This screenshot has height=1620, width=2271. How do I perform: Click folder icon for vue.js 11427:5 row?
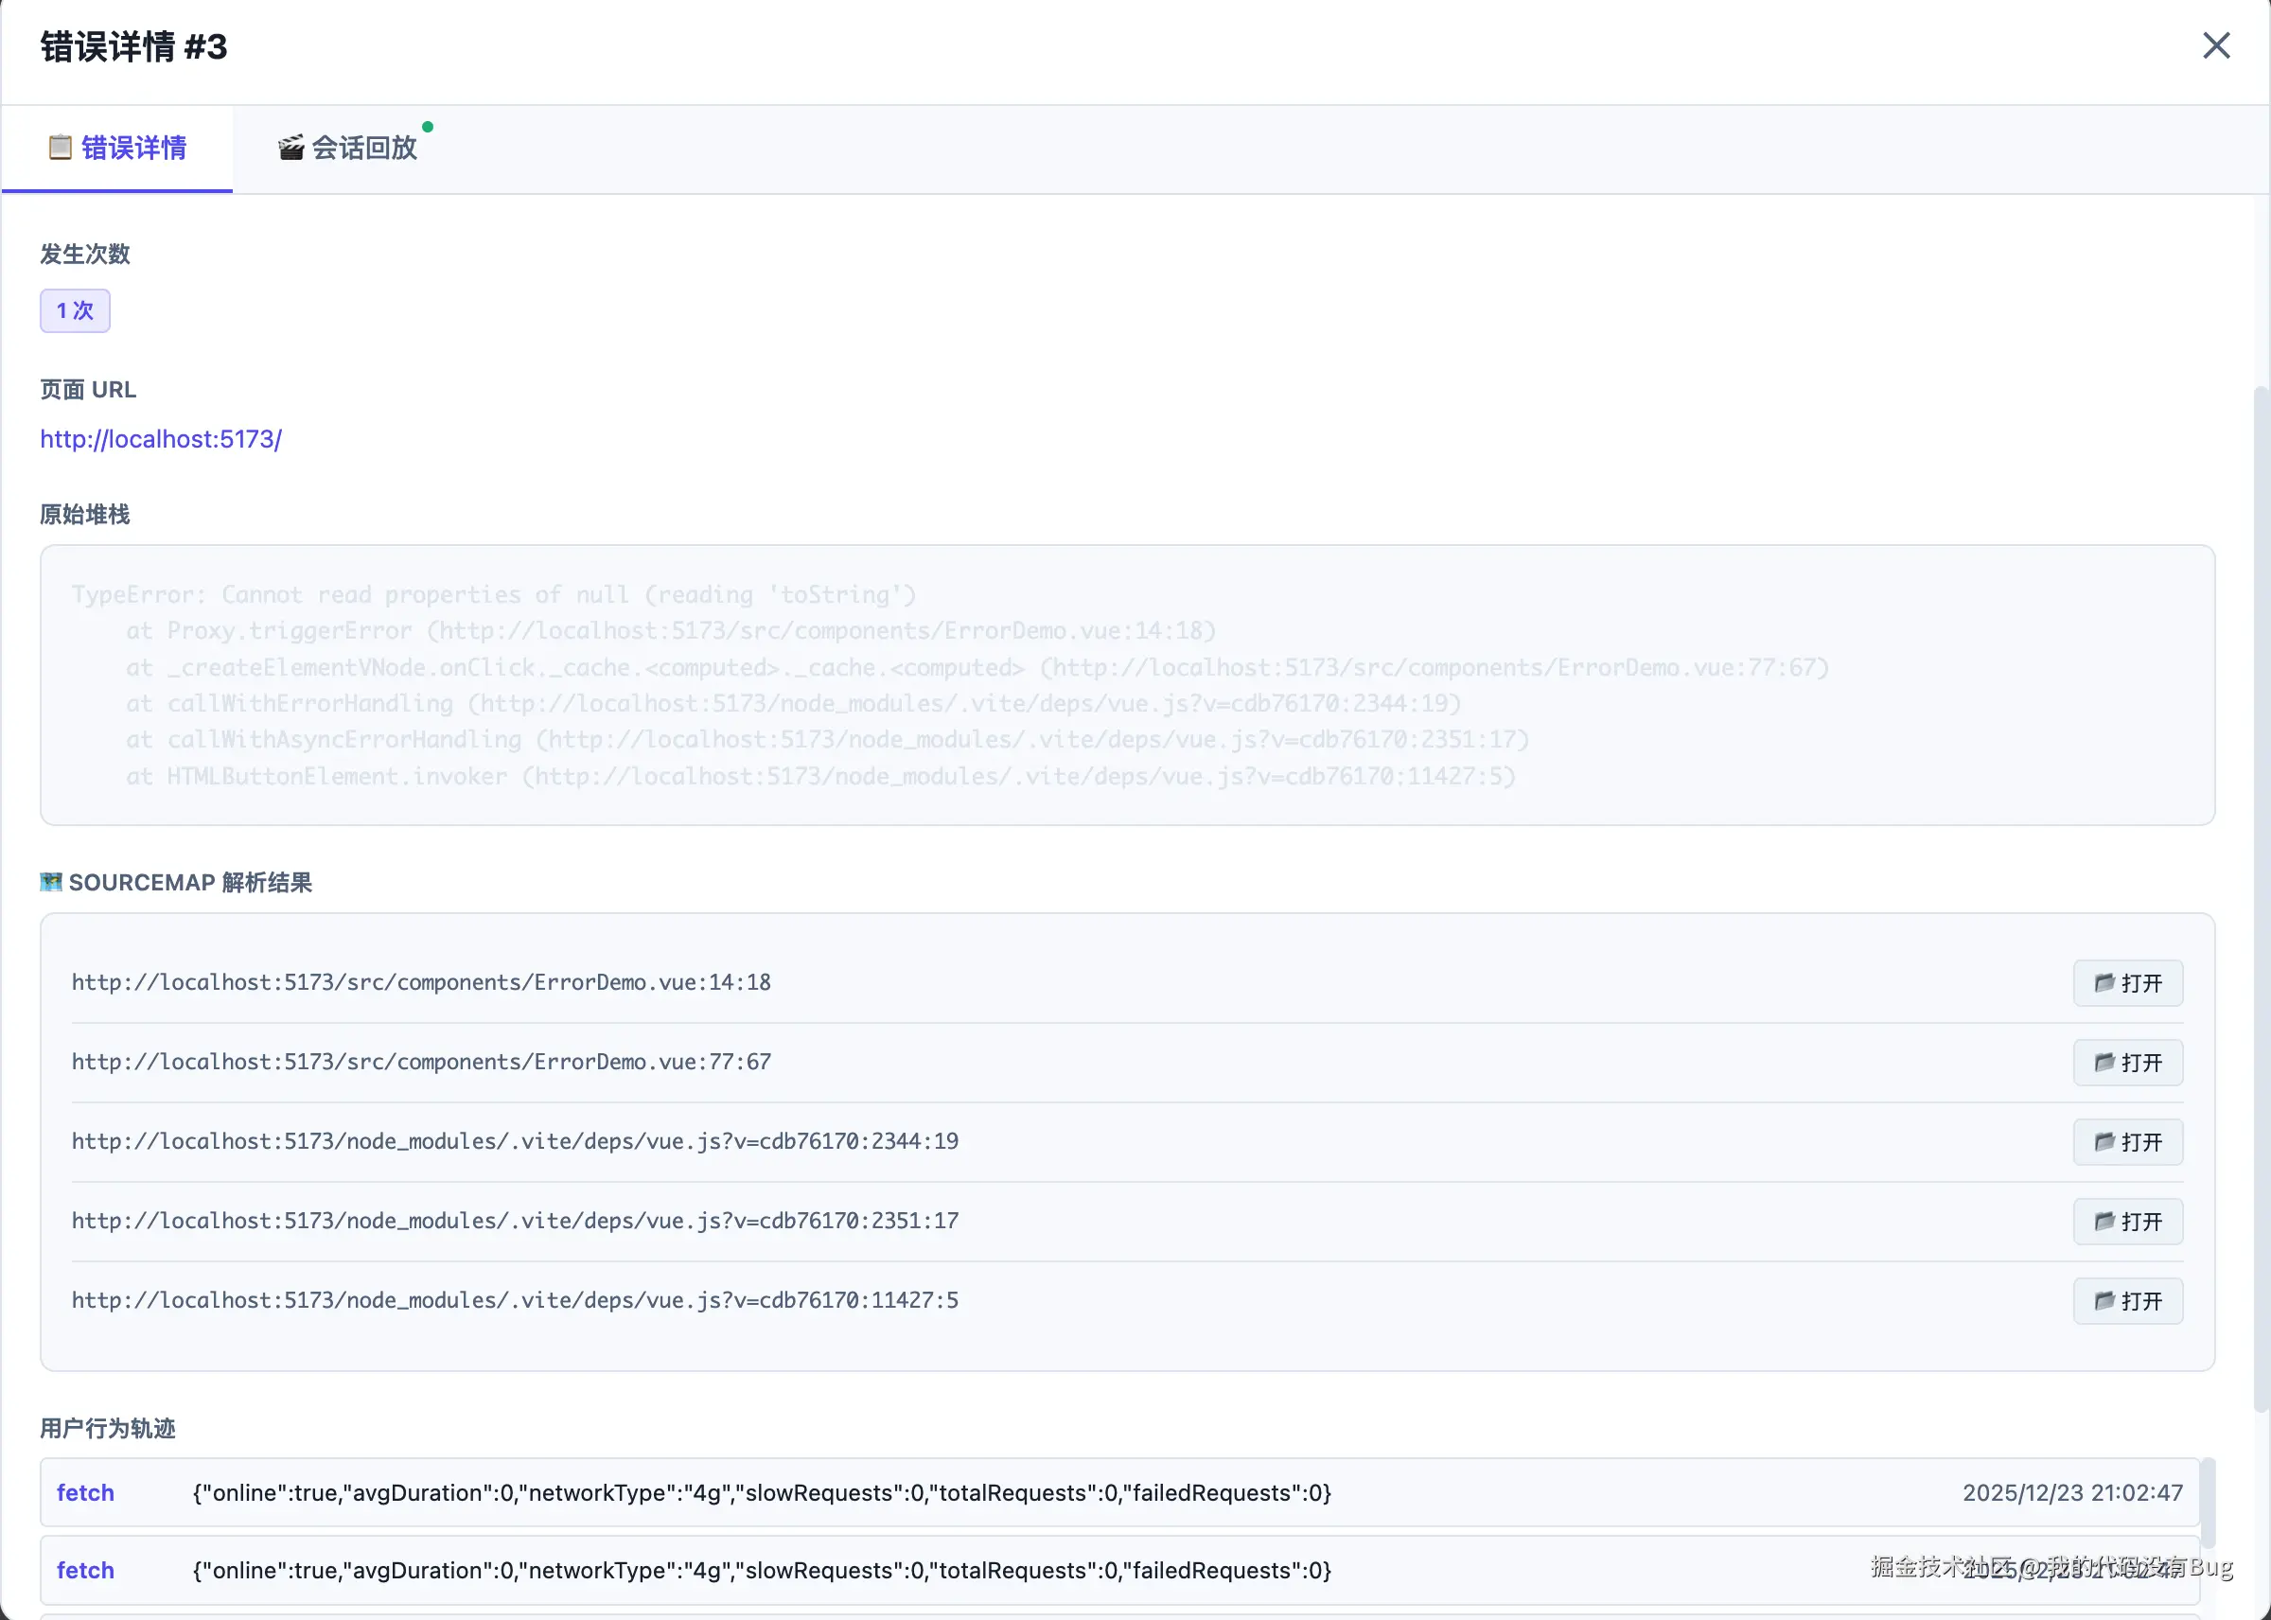2104,1301
